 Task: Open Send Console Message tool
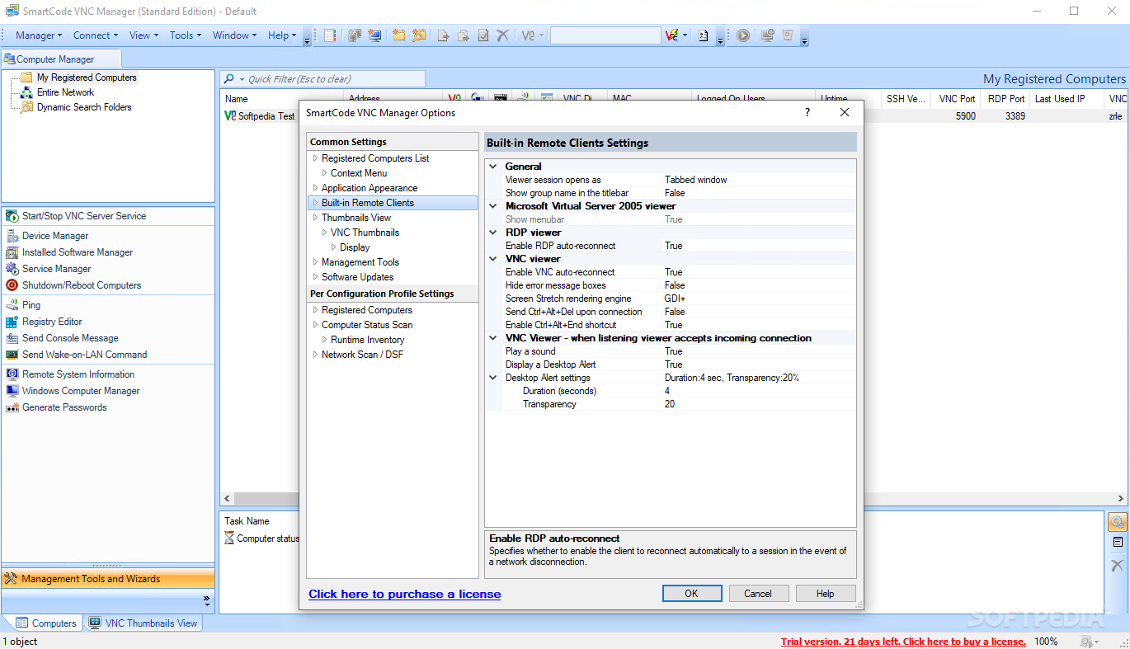[63, 338]
